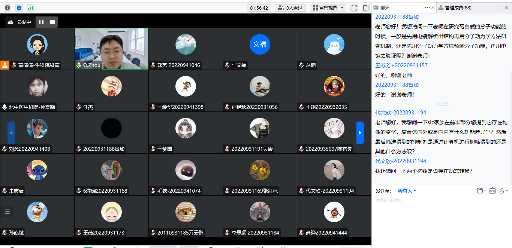Check the green network signal icon

click(x=30, y=8)
